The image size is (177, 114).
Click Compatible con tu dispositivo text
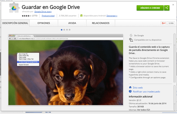[x=148, y=40]
